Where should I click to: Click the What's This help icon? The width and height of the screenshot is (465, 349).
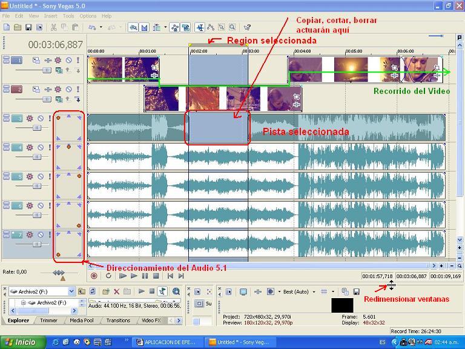point(247,28)
